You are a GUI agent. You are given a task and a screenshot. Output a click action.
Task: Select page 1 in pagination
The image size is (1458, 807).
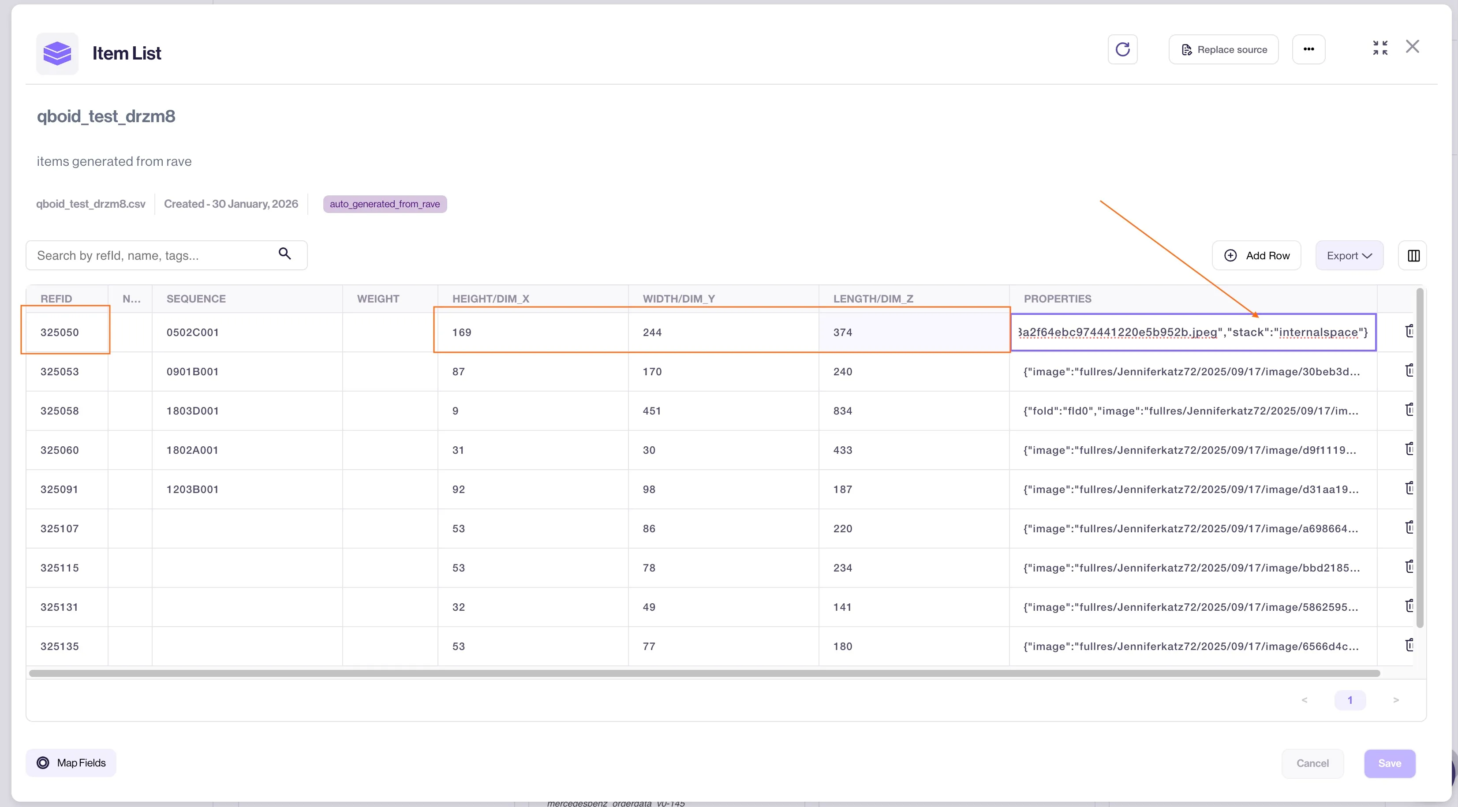click(x=1350, y=700)
